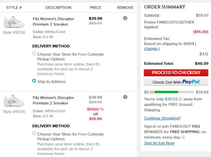Screen dimensions: 211x157
Task: Change the shipping zip code link
Action: 151,49
